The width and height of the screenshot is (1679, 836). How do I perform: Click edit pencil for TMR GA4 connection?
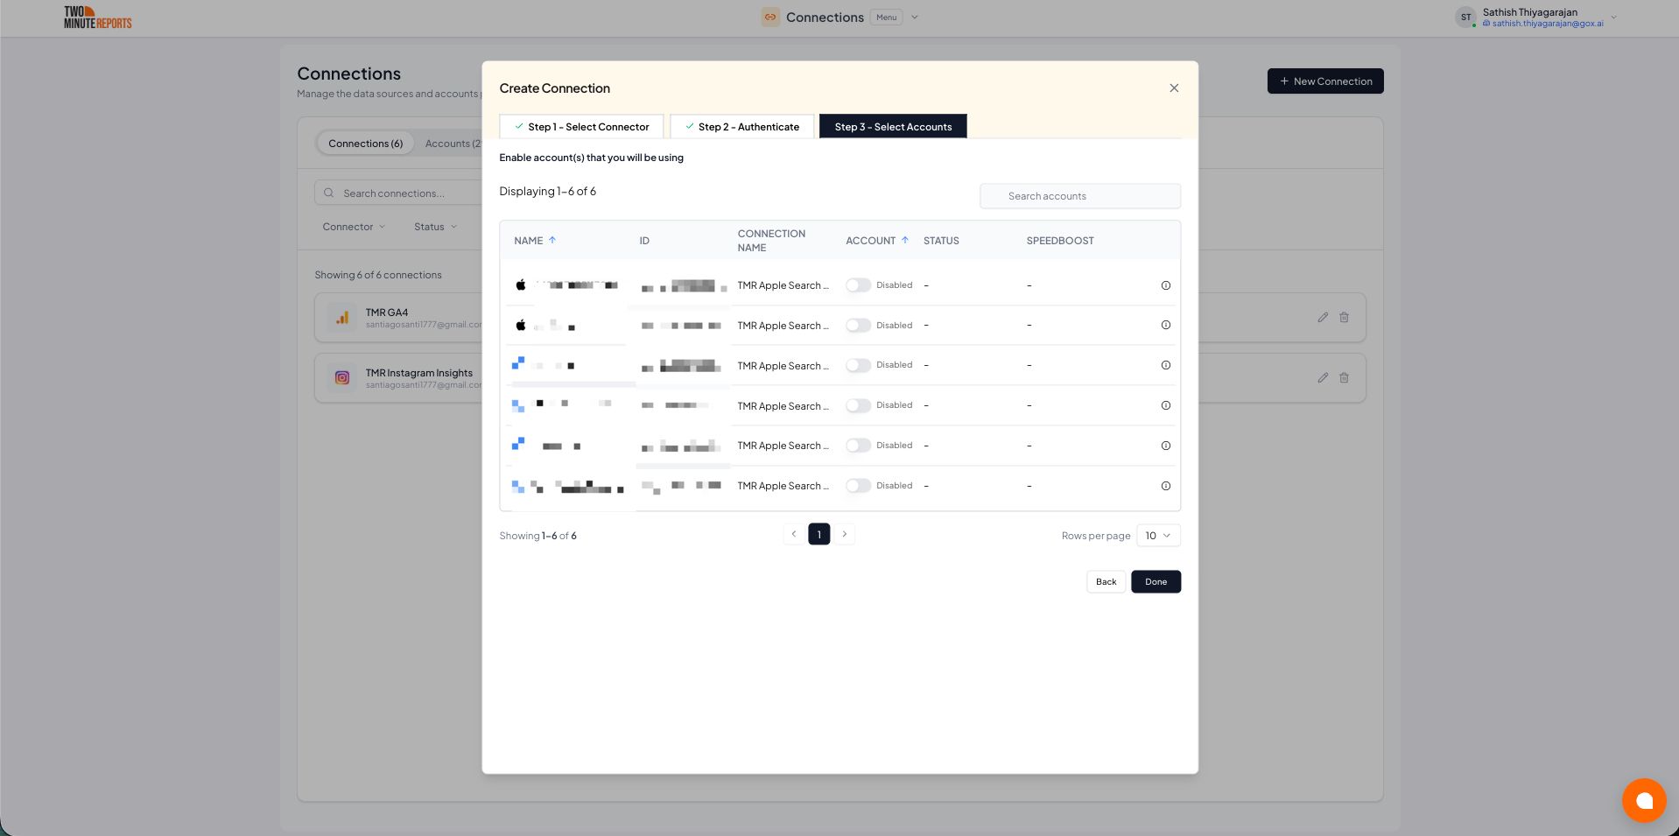pyautogui.click(x=1323, y=318)
